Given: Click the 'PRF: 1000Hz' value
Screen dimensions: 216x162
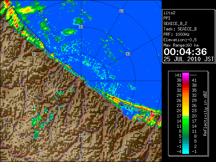Looking at the screenshot, I should click(x=177, y=34).
